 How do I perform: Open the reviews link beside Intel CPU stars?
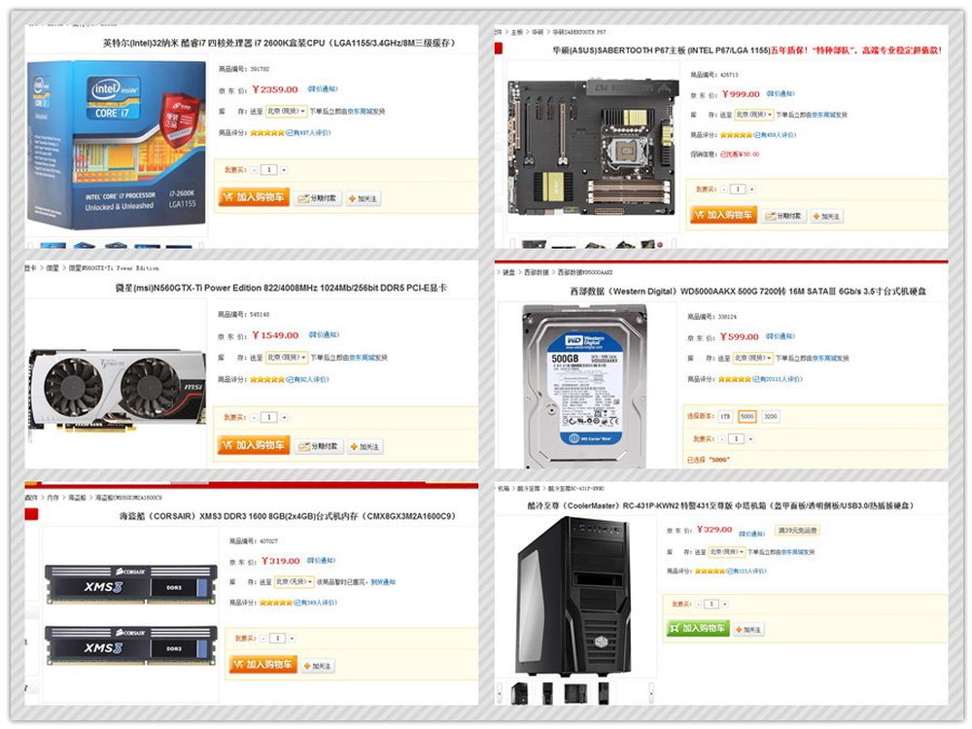pos(308,132)
